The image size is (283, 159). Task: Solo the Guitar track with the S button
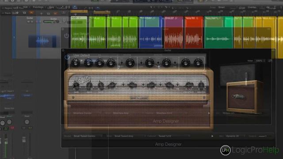coord(32,22)
